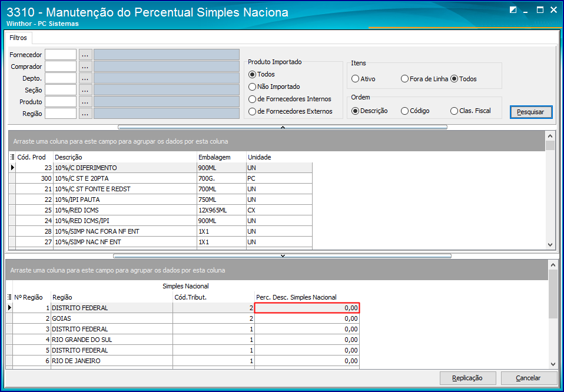564x392 pixels.
Task: Select RIO GRANDE DO SUL region row
Action: click(183, 340)
